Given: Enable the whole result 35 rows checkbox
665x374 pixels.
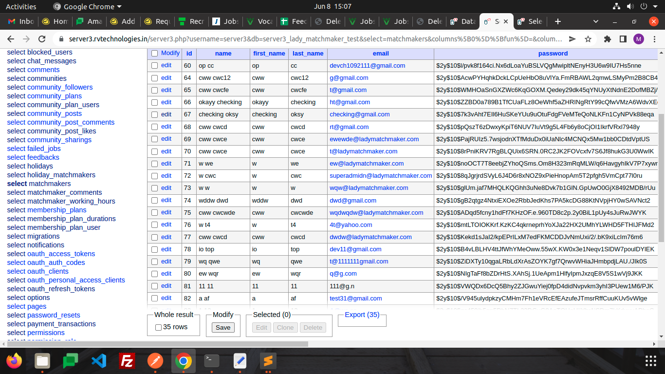Looking at the screenshot, I should [158, 327].
